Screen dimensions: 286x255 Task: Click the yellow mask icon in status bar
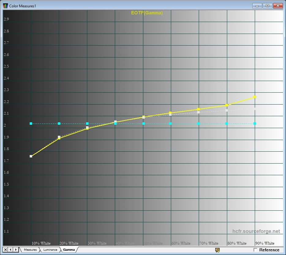pyautogui.click(x=217, y=250)
